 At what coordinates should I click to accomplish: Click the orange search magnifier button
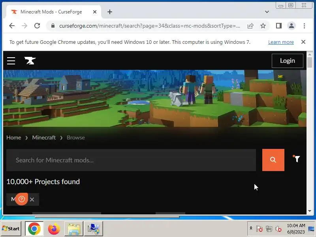[273, 160]
